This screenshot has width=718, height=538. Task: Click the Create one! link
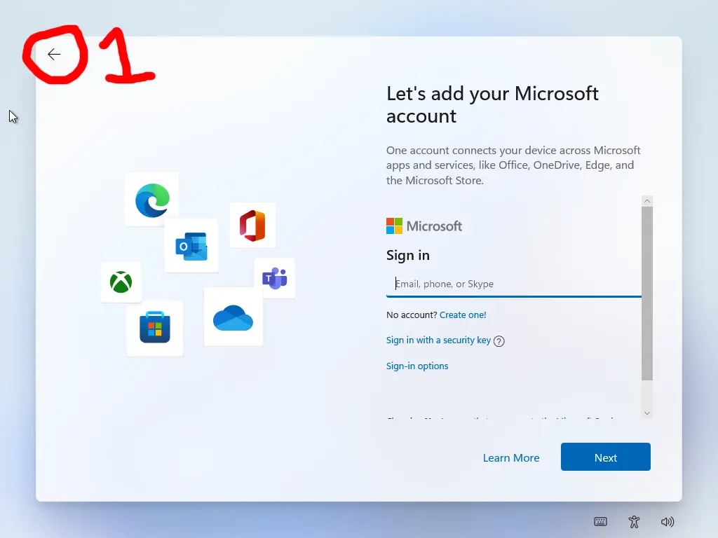463,315
